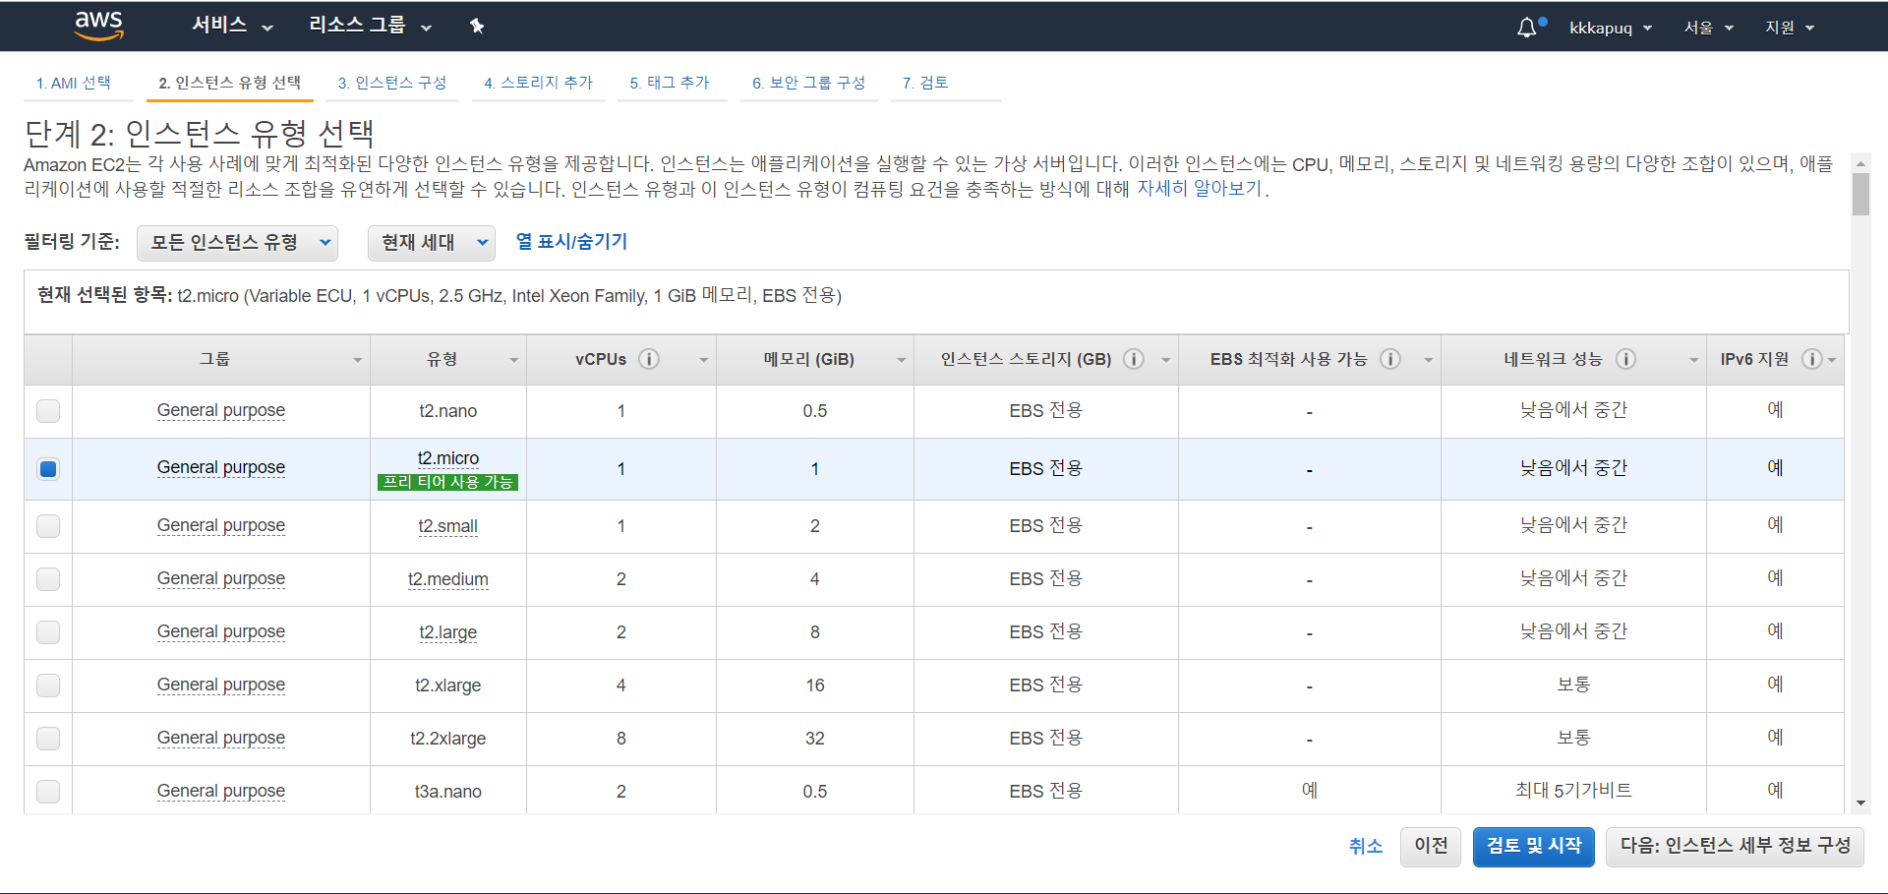The image size is (1888, 894).
Task: Check the t3a.nano row
Action: click(48, 792)
